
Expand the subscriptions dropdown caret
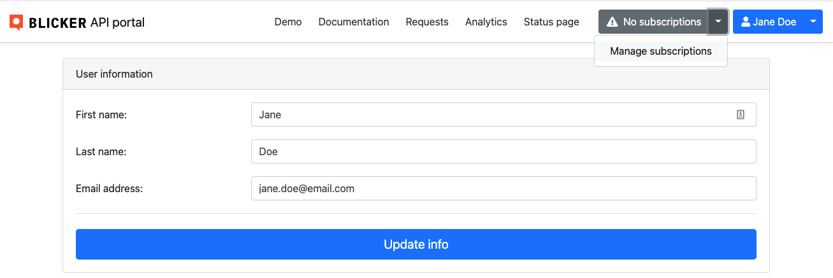click(x=718, y=22)
